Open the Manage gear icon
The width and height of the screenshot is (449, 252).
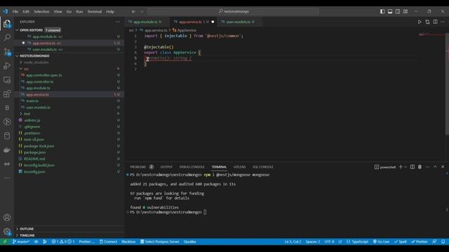click(x=7, y=231)
